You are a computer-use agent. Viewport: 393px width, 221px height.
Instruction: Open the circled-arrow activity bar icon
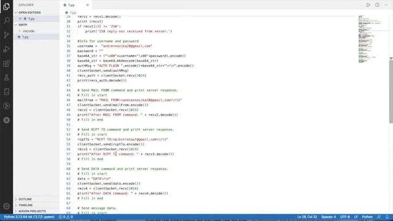click(x=7, y=106)
